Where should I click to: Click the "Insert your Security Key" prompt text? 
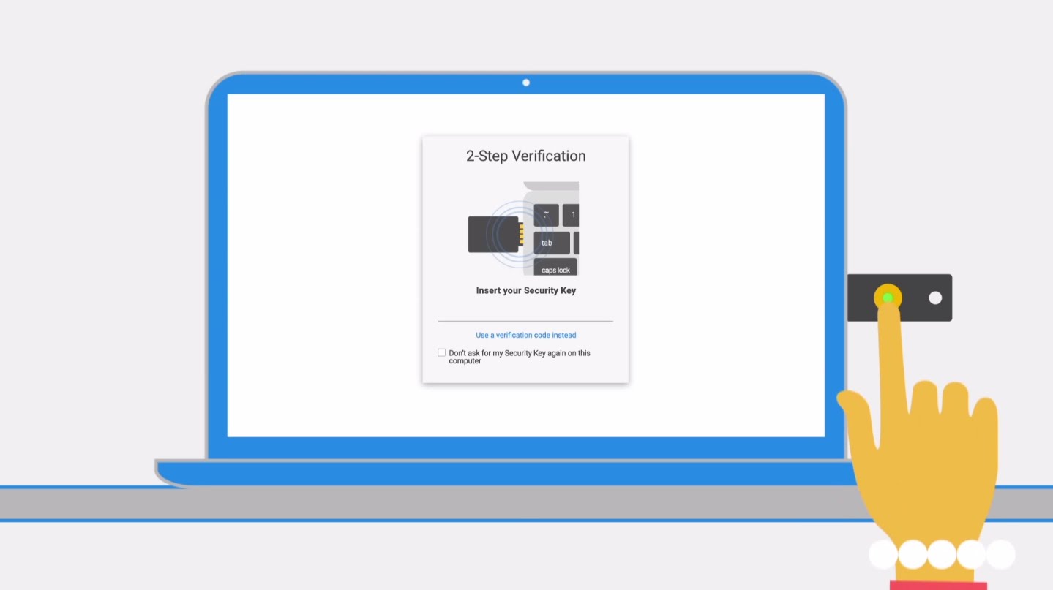[525, 290]
